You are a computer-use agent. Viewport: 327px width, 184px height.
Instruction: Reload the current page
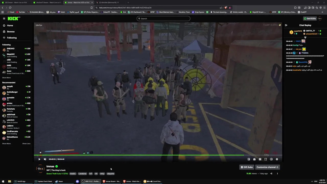pyautogui.click(x=10, y=8)
